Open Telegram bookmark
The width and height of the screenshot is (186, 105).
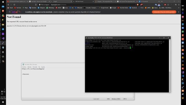[x=41, y=8]
